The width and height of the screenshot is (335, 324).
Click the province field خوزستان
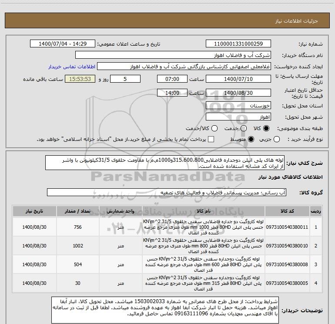pos(238,106)
